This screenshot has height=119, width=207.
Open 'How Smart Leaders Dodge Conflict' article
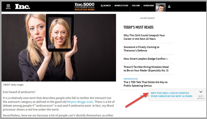(x=144, y=59)
